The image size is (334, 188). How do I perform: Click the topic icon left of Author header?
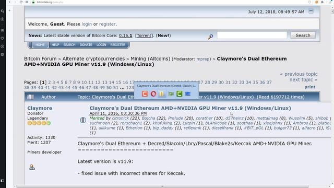pos(30,97)
